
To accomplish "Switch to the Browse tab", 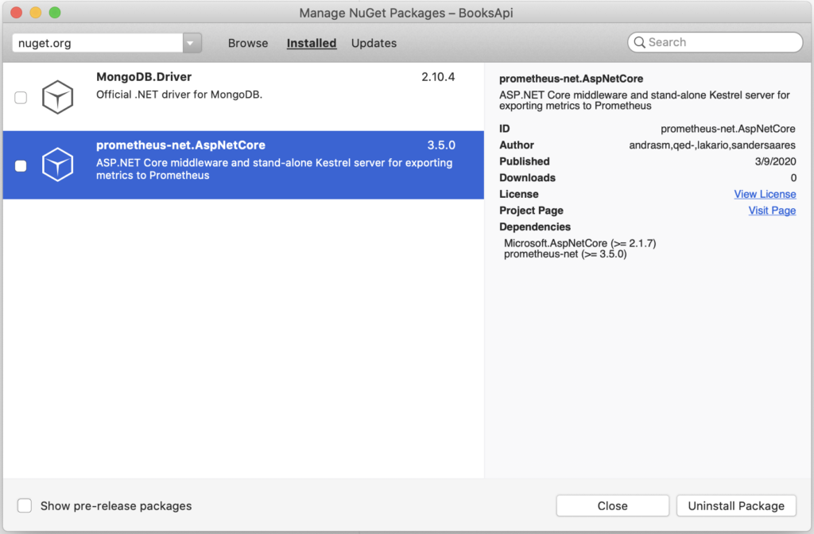I will tap(248, 43).
